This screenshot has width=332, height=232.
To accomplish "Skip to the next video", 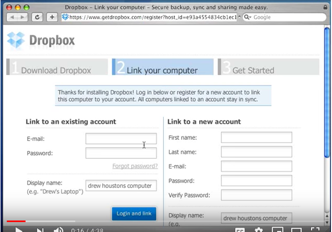I will click(40, 229).
